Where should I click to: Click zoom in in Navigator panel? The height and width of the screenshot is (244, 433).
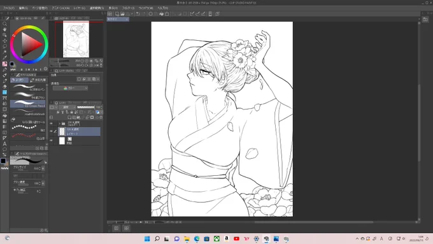coord(87,61)
